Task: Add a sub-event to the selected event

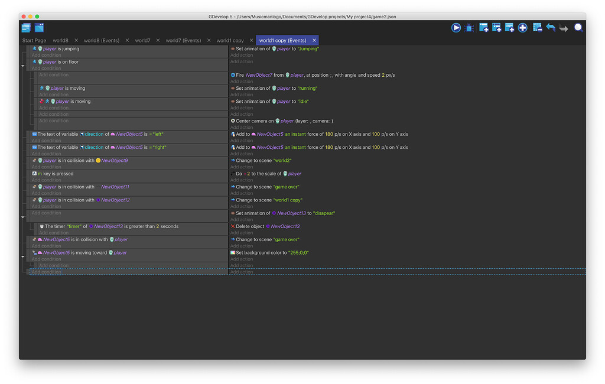Action: point(496,27)
